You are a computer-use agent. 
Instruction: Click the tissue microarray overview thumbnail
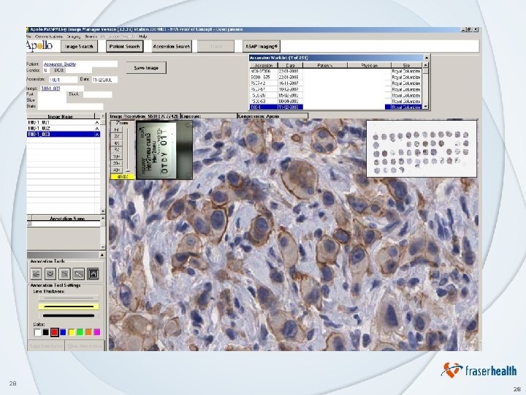(422, 148)
